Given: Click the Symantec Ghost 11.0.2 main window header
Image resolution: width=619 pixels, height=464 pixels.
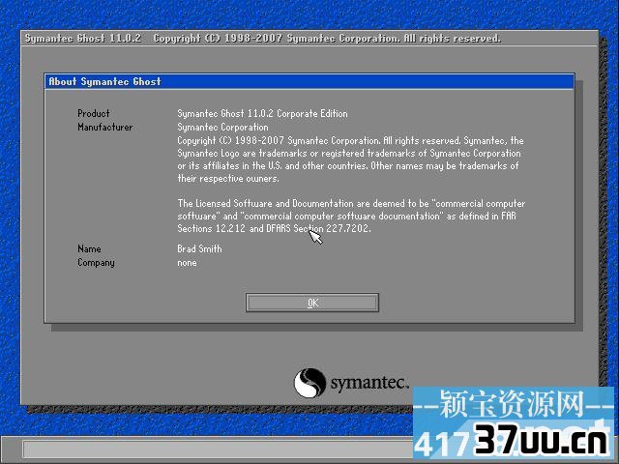Looking at the screenshot, I should pyautogui.click(x=309, y=39).
